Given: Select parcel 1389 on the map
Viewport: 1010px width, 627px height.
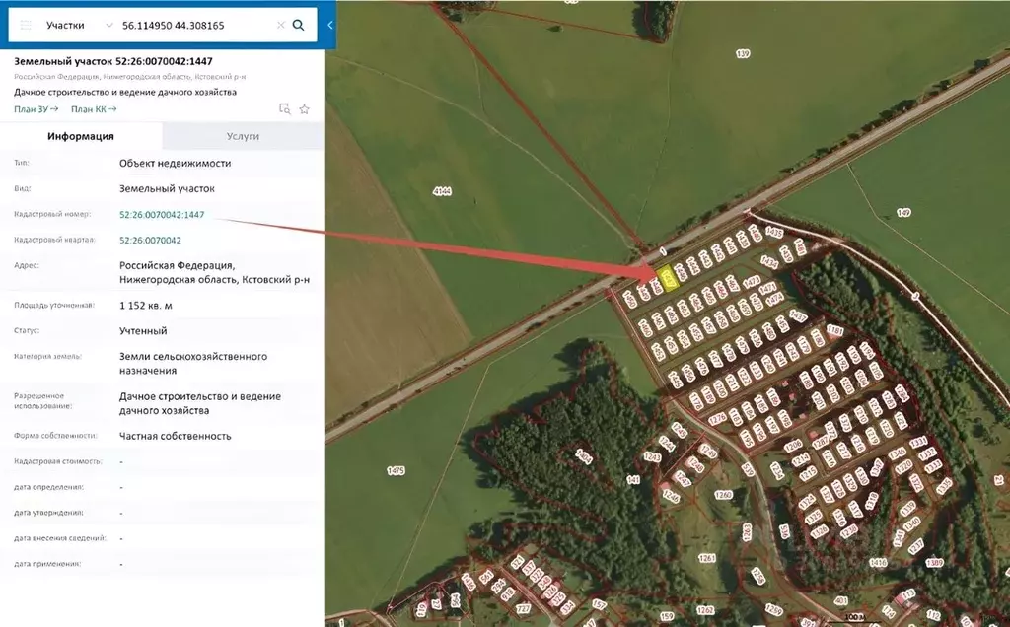Looking at the screenshot, I should pyautogui.click(x=935, y=563).
